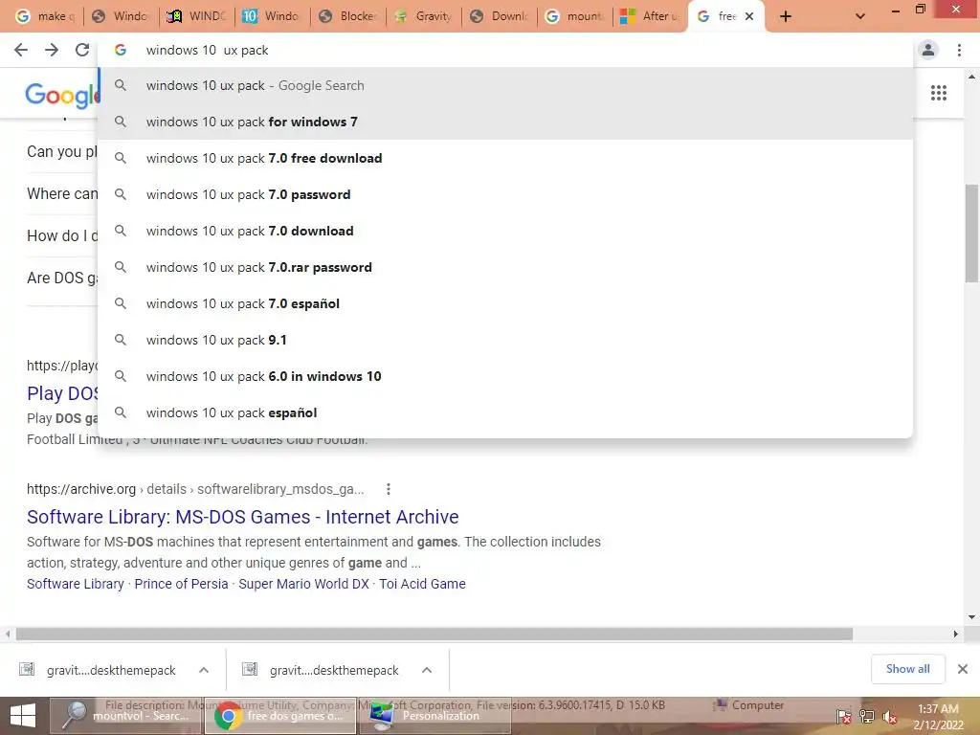980x735 pixels.
Task: Switch to the 'After u' Microsoft tab
Action: (x=651, y=16)
